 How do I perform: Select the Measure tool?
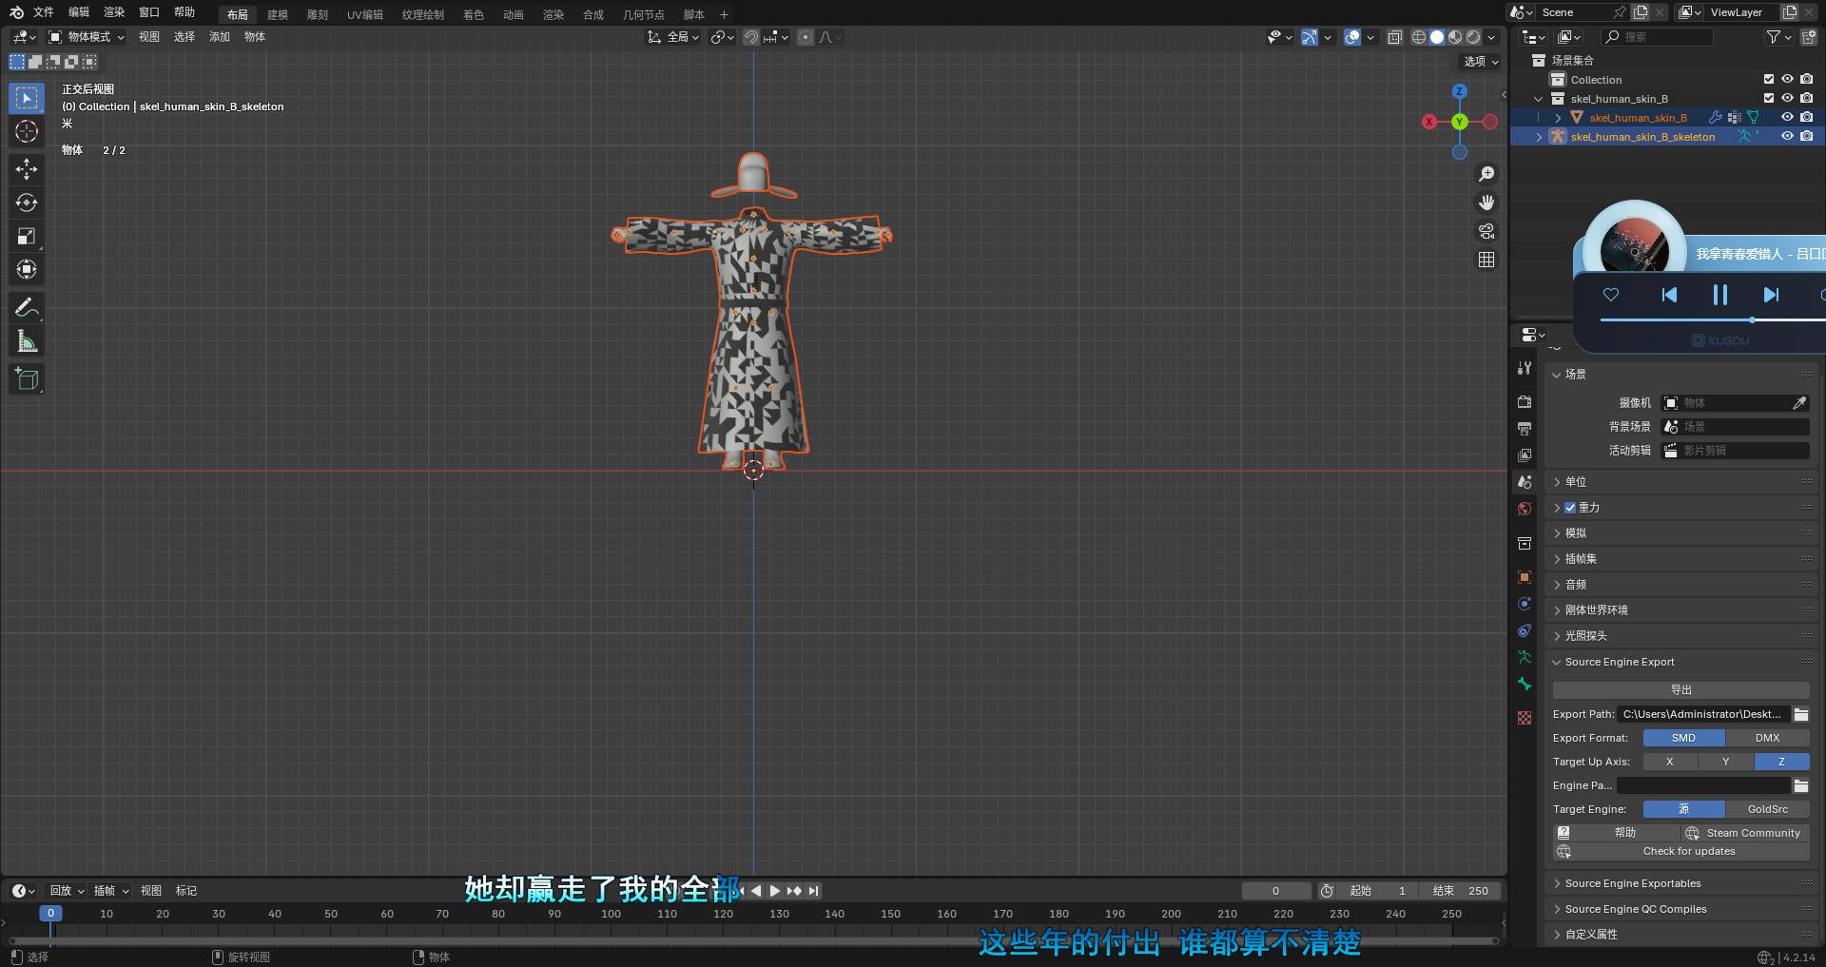[27, 341]
